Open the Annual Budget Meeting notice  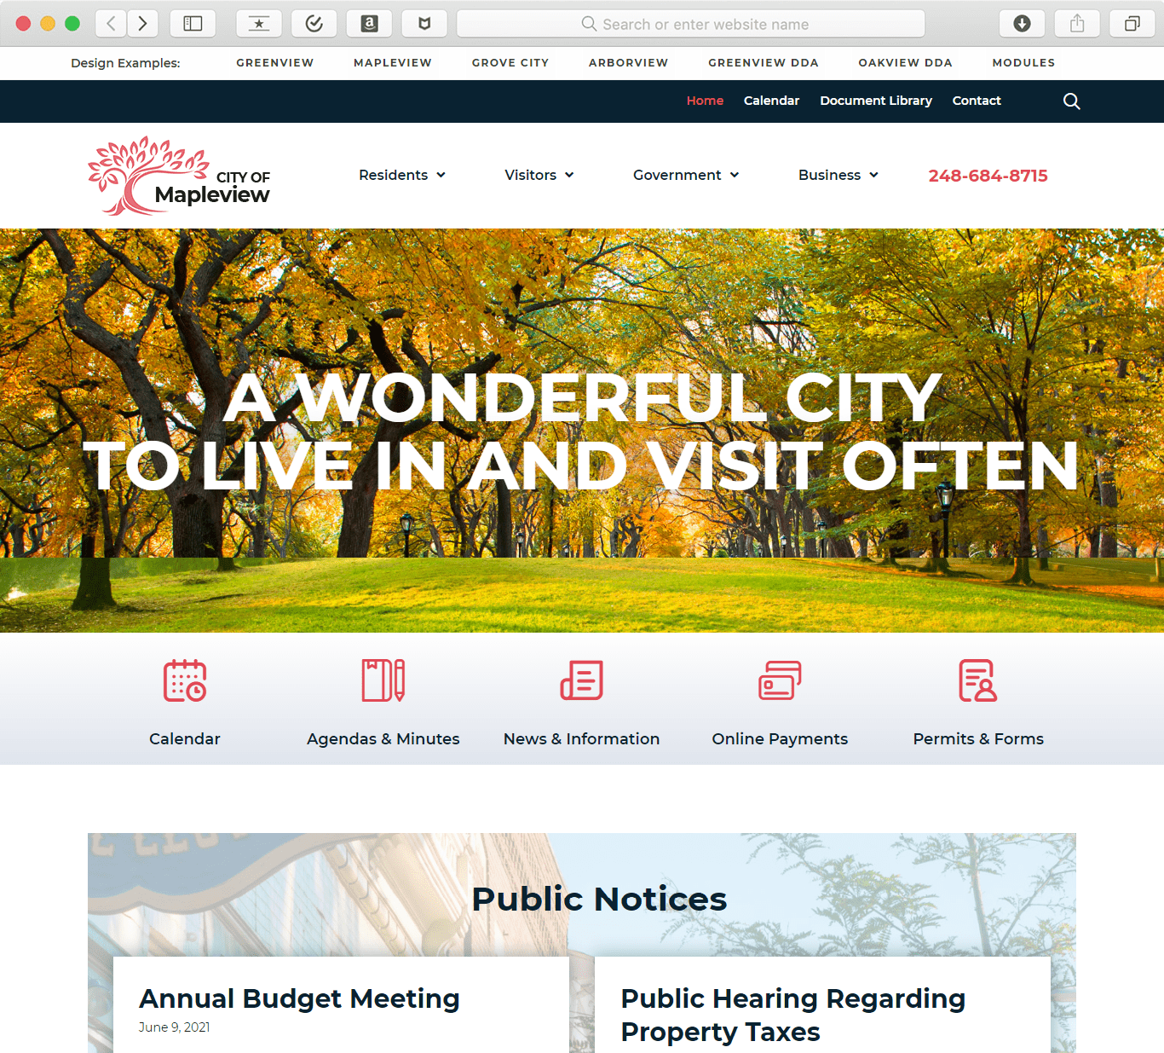[x=299, y=998]
